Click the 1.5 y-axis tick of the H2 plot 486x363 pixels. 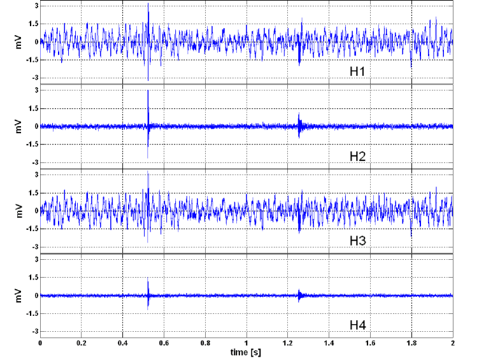(34, 108)
